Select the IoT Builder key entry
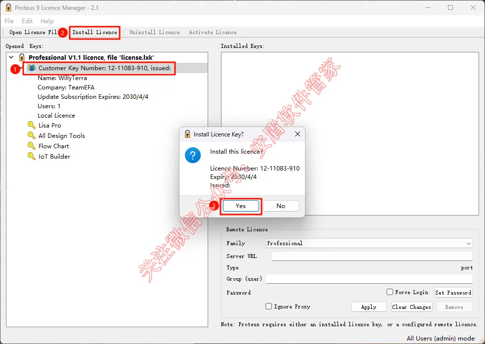 pyautogui.click(x=54, y=157)
